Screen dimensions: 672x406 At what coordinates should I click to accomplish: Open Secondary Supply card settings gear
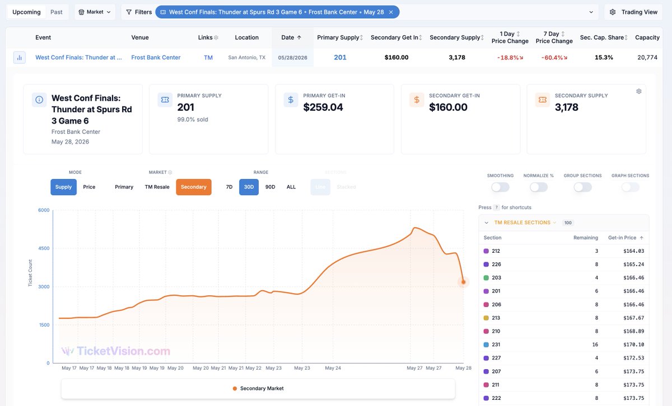[x=639, y=91]
